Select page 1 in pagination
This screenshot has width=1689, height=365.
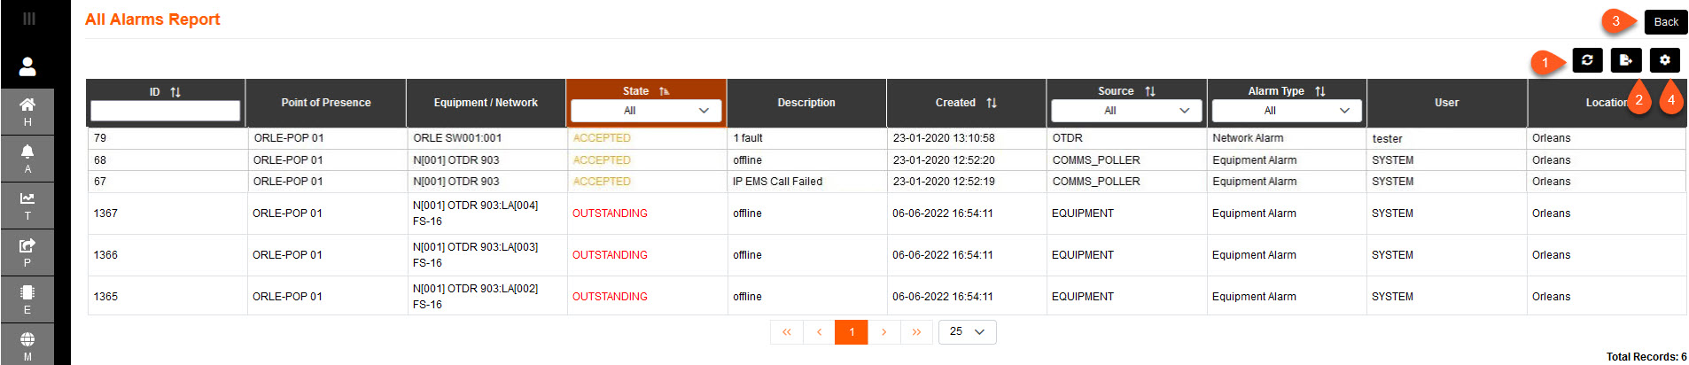point(852,332)
